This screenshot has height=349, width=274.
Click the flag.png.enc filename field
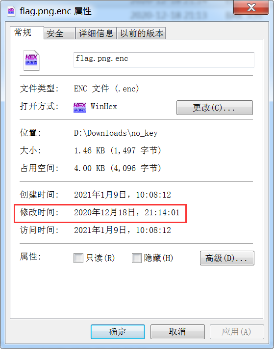tap(164, 59)
